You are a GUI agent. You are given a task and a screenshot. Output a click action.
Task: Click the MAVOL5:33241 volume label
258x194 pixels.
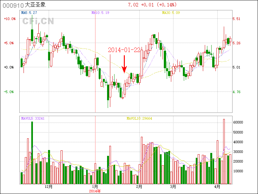point(33,118)
